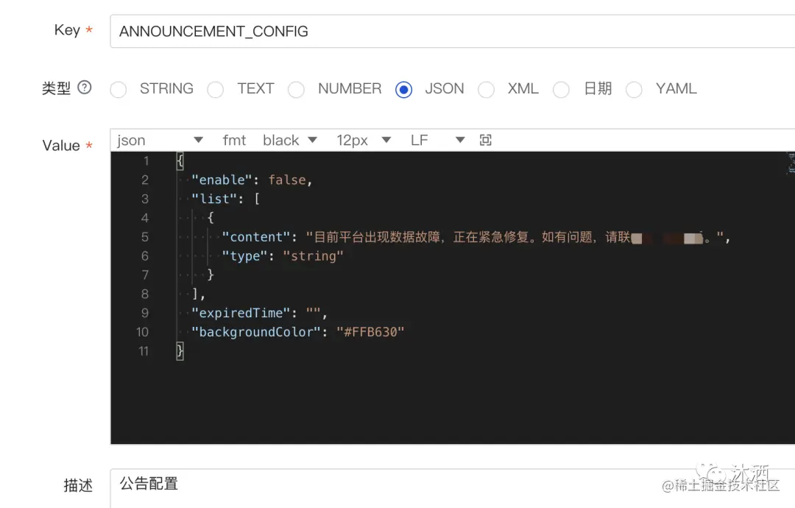Click the "#FFB630" color value
This screenshot has height=508, width=795.
(x=370, y=332)
